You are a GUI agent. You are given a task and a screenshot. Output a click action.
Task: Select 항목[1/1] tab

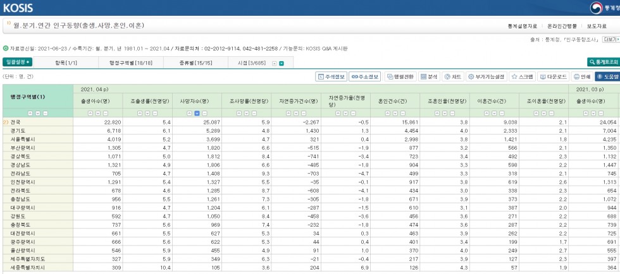[x=66, y=63]
